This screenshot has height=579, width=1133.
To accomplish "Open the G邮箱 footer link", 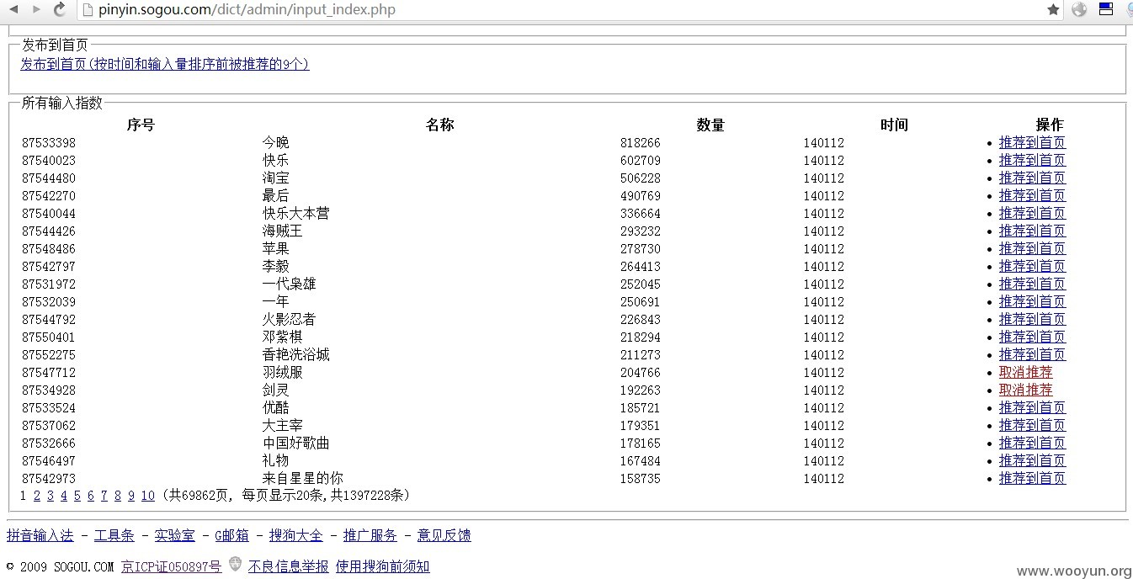I will 232,535.
